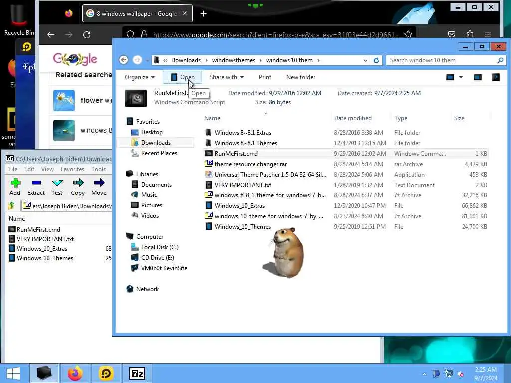Click the yellow app taskbar icon
Image resolution: width=511 pixels, height=383 pixels.
point(106,373)
